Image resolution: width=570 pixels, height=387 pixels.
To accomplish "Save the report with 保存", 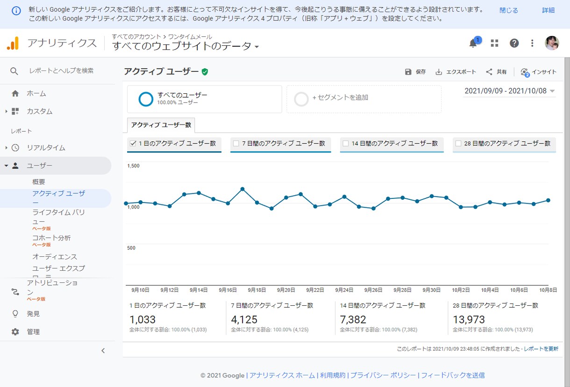I will 415,72.
